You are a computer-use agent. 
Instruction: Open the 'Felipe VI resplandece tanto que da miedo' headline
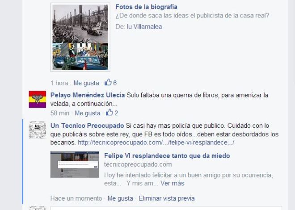click(x=167, y=156)
